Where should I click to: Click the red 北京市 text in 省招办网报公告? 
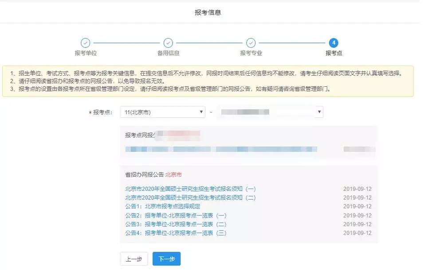pyautogui.click(x=173, y=175)
